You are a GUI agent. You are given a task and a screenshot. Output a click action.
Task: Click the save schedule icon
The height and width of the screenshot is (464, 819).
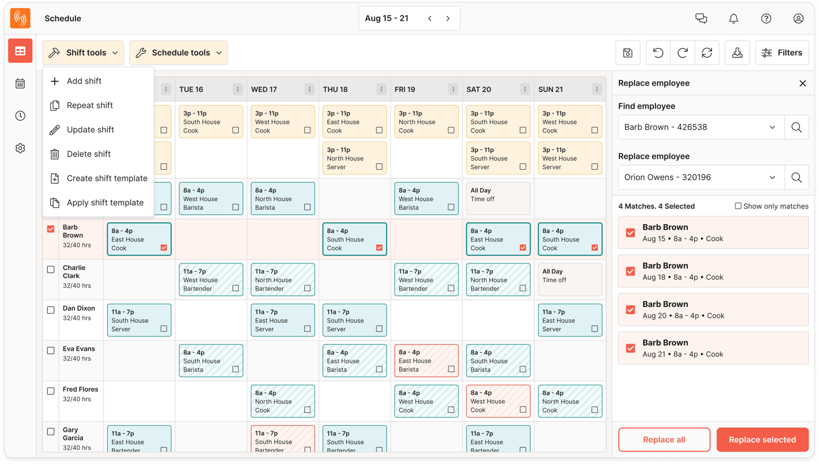(628, 53)
